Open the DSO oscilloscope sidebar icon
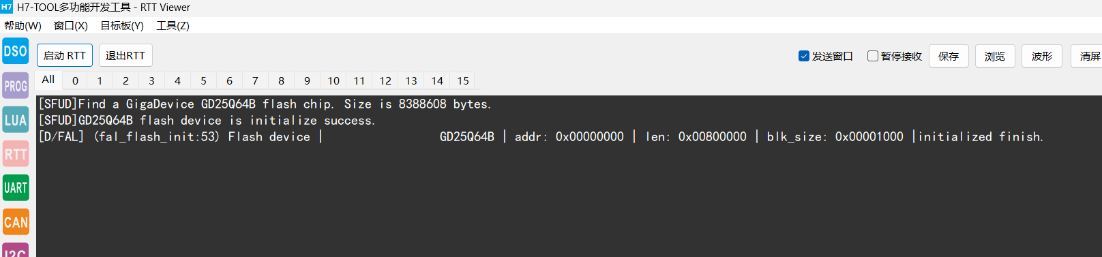This screenshot has width=1102, height=257. pos(16,51)
